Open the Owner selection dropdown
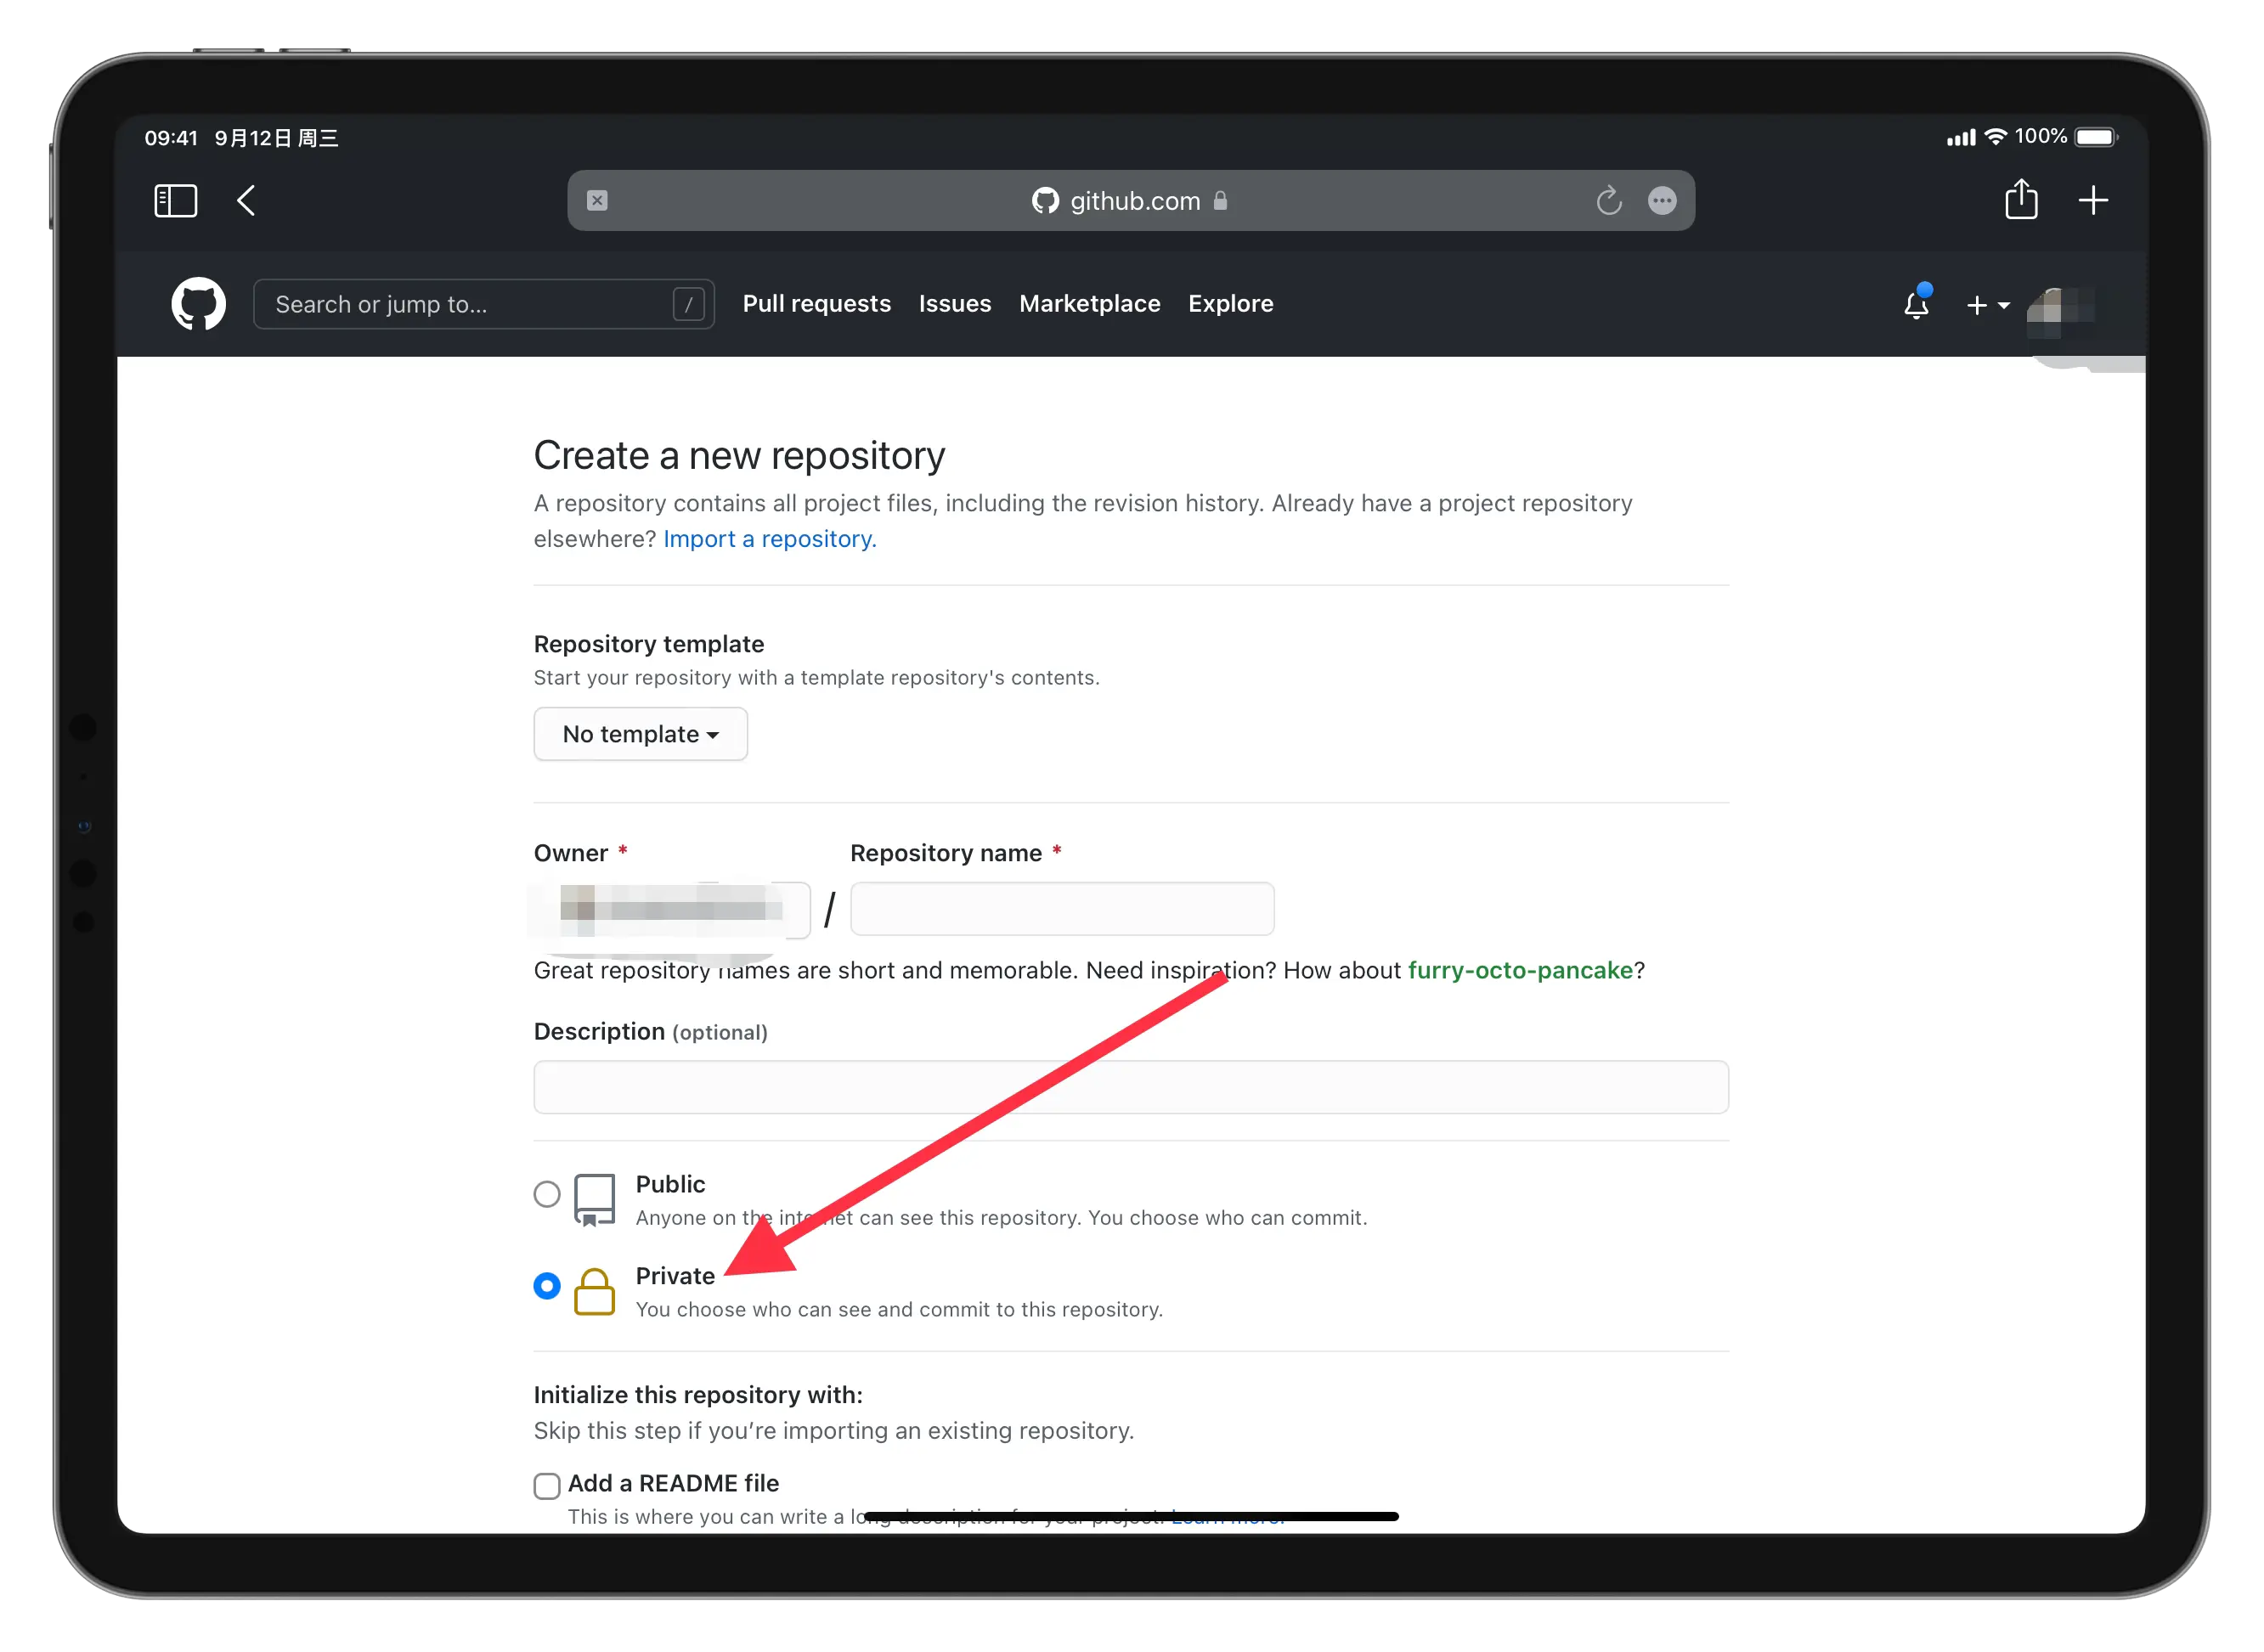The image size is (2264, 1652). 671,910
